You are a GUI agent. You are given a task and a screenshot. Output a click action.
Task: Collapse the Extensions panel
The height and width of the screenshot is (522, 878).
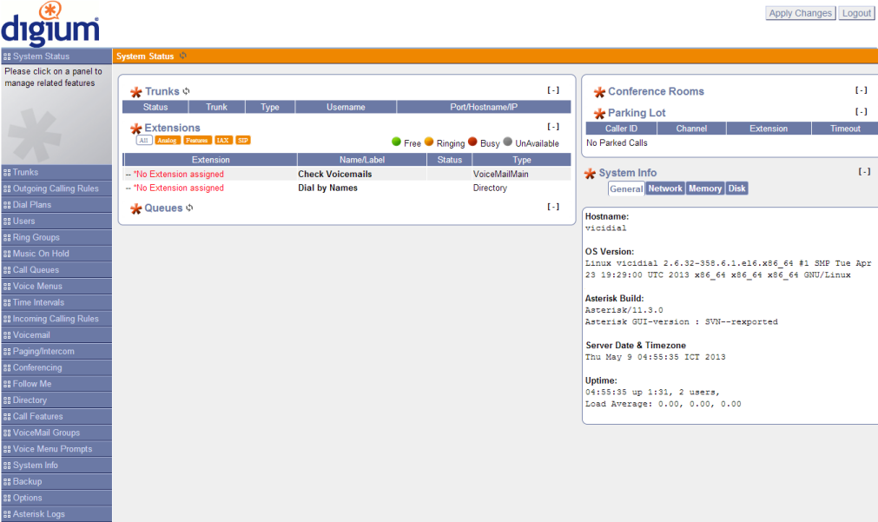click(553, 127)
